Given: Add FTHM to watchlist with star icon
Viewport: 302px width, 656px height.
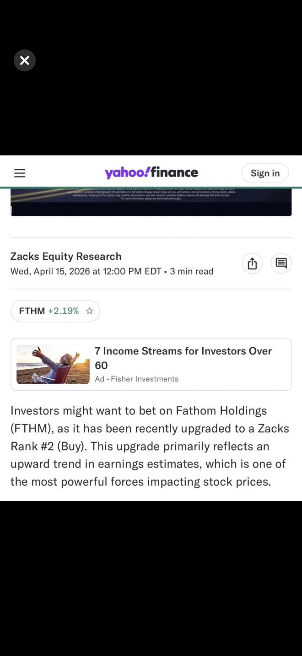Looking at the screenshot, I should pos(90,311).
